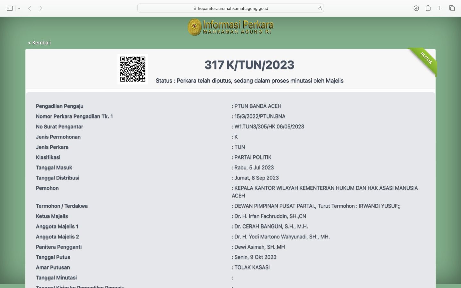Click the green PUTUS ribbon badge
Screen dimensions: 461x288
tap(425, 59)
